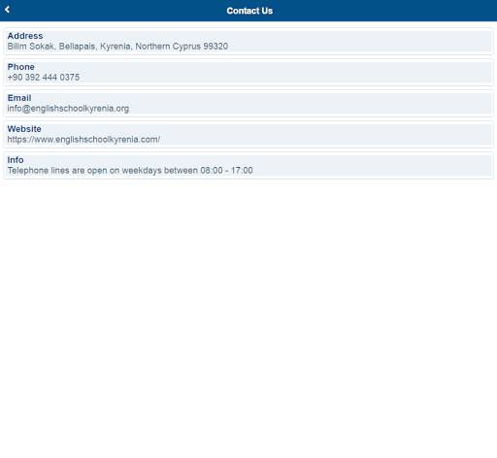
Task: Select the Address heading
Action: coord(25,36)
